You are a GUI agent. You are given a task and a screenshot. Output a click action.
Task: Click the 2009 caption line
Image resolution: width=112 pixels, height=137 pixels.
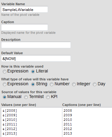point(68,115)
